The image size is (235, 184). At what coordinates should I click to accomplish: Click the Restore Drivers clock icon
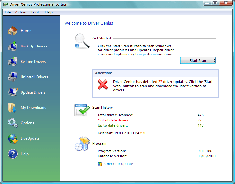point(13,62)
